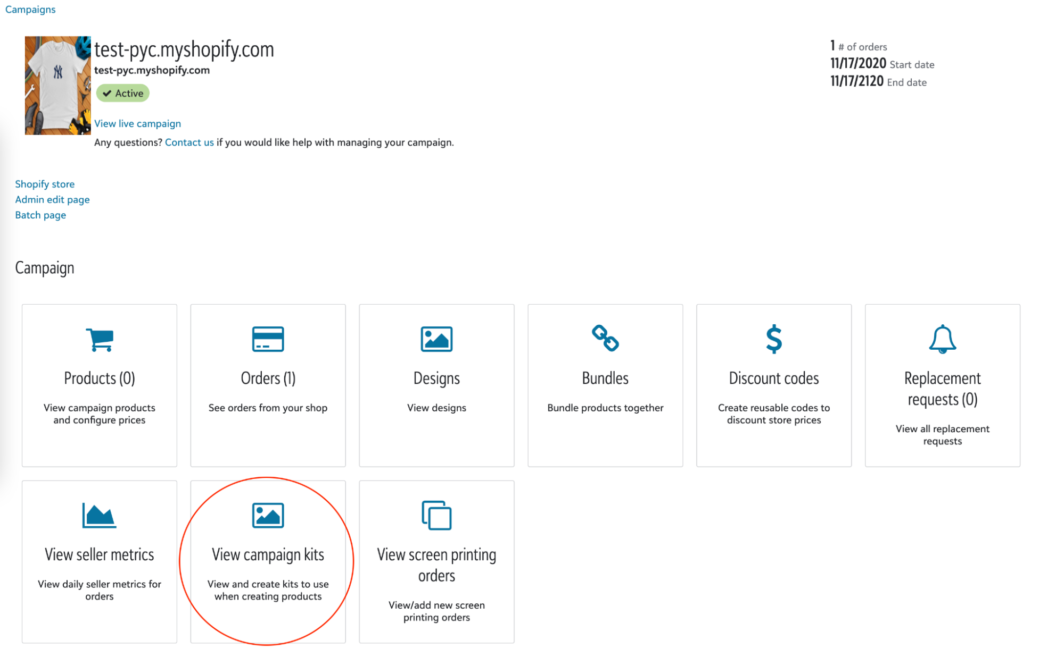Click the Orders credit card icon
Image resolution: width=1064 pixels, height=657 pixels.
pyautogui.click(x=268, y=339)
